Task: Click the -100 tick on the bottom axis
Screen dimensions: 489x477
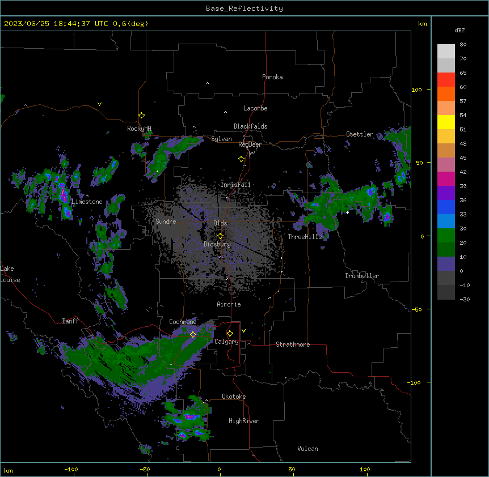Action: [x=71, y=469]
